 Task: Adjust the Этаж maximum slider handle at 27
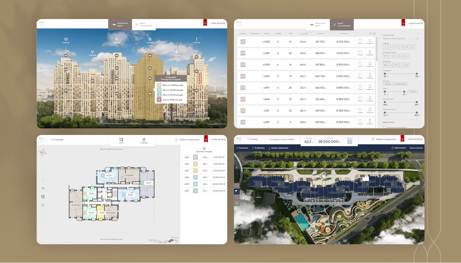(404, 92)
